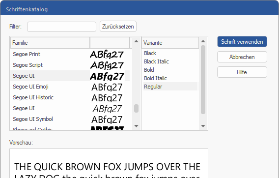Choose the Bold variant
Screen dimensions: 279x178
[x=170, y=70]
